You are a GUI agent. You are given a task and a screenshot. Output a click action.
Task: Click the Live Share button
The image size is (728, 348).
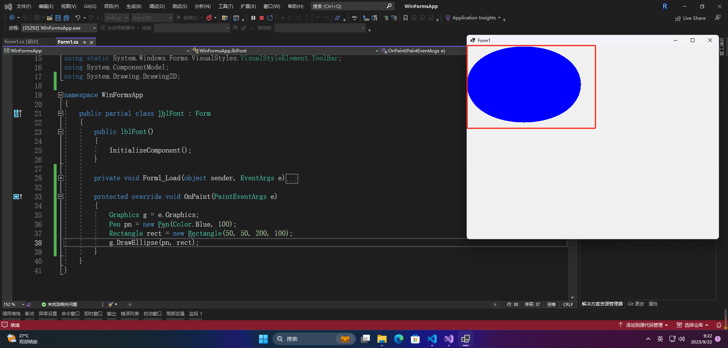tap(690, 18)
